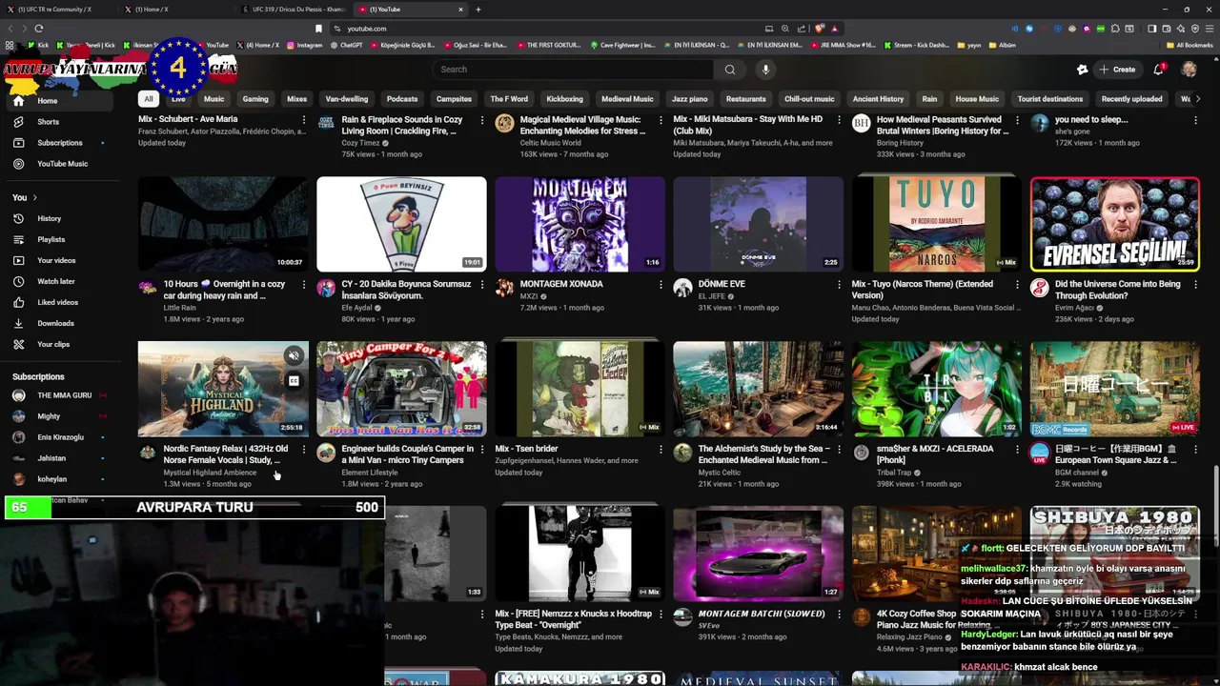Open options menu for DÖNME EVE video
The height and width of the screenshot is (686, 1220).
(839, 284)
